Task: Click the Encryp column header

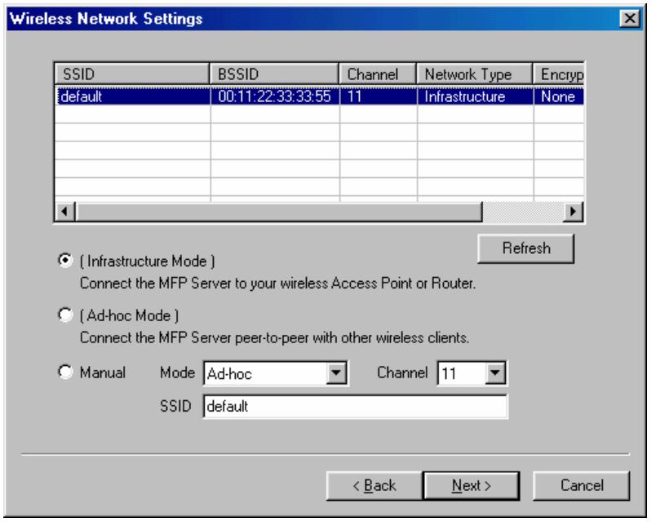Action: pyautogui.click(x=559, y=74)
